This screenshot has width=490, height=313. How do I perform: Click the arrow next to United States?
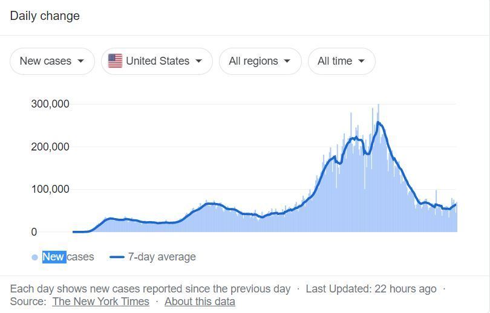pyautogui.click(x=199, y=61)
